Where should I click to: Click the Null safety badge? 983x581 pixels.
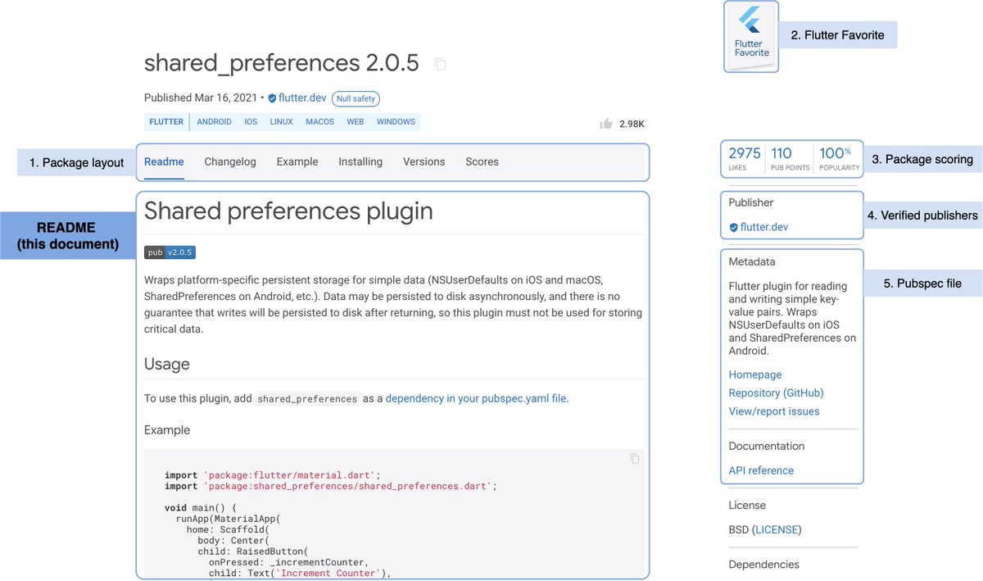pos(356,98)
